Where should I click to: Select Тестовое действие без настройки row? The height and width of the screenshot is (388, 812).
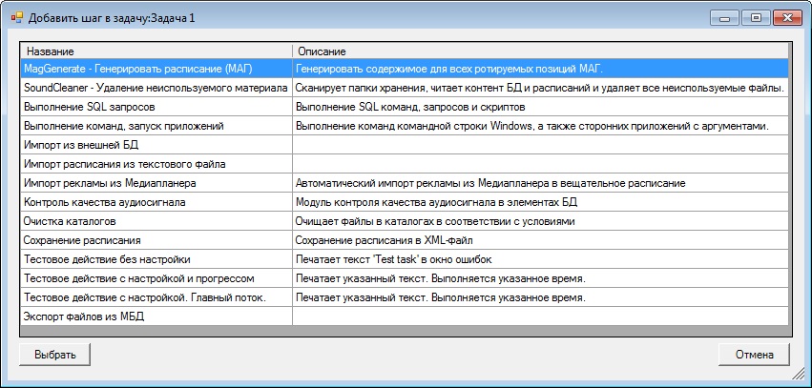(405, 259)
